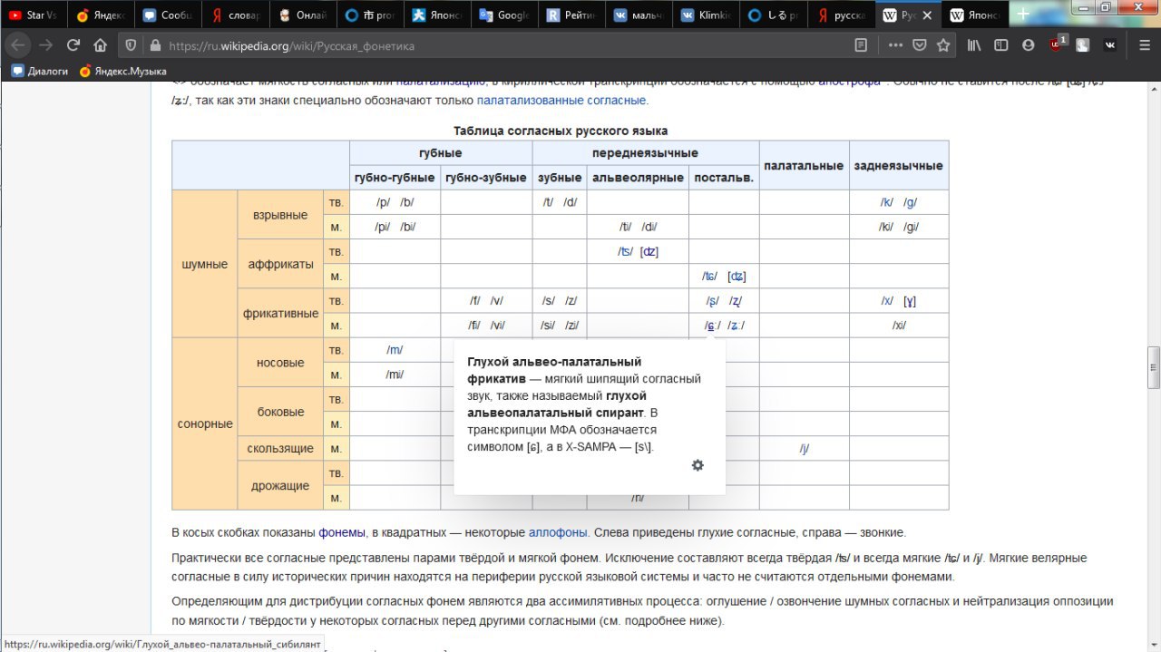Image resolution: width=1161 pixels, height=652 pixels.
Task: Go back to the previous page
Action: (x=18, y=45)
